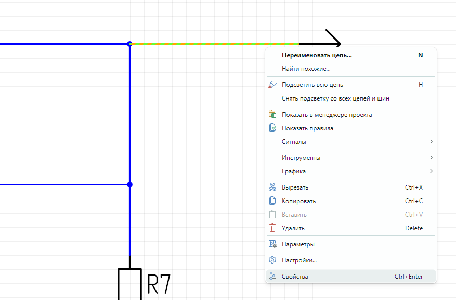Expand the 'Инструменты' submenu arrow

[431, 158]
